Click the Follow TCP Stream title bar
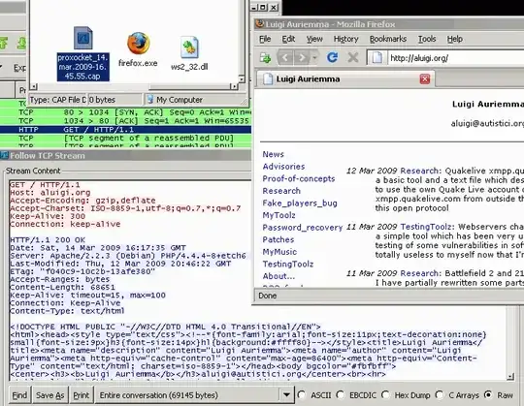Viewport: 524px width, 406px height. 125,156
